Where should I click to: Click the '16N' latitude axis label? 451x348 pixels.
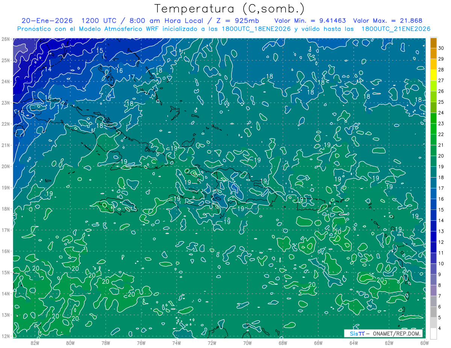pyautogui.click(x=6, y=251)
